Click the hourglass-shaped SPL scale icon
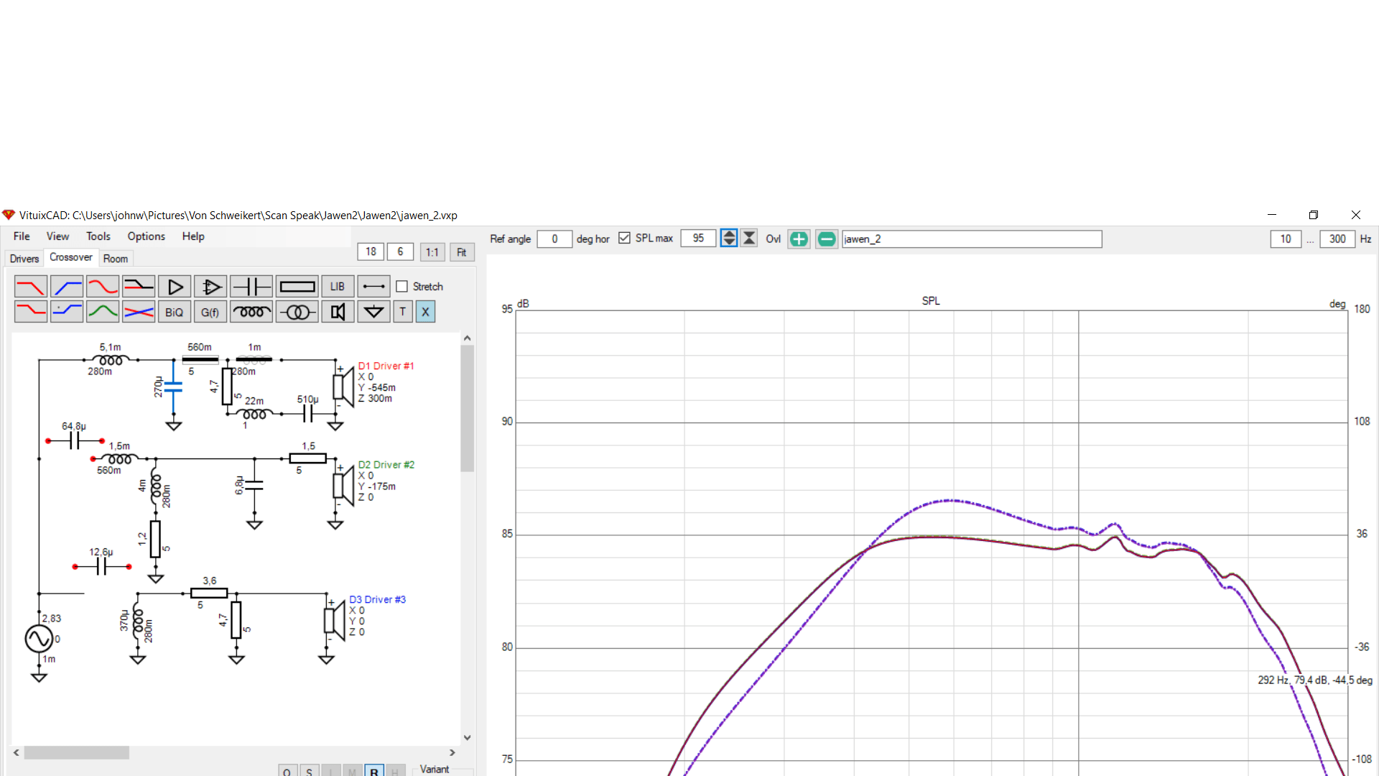The image size is (1379, 776). [749, 239]
